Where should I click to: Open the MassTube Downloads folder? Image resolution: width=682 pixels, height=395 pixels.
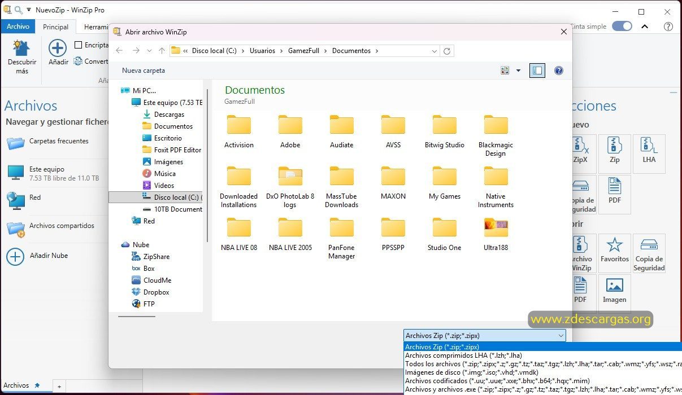tap(341, 187)
